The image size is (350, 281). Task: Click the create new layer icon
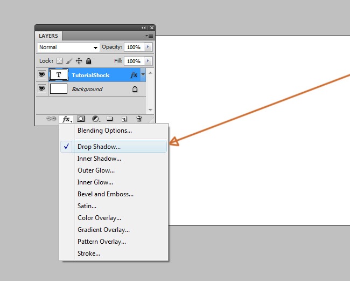coord(124,119)
